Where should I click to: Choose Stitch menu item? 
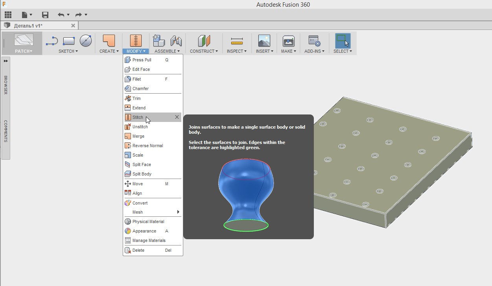click(x=153, y=117)
